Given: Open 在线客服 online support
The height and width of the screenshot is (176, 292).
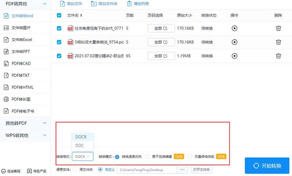Looking at the screenshot, I should (x=13, y=172).
